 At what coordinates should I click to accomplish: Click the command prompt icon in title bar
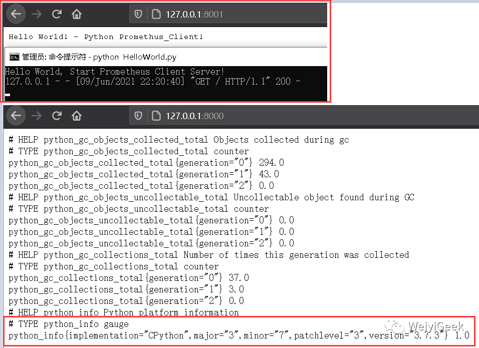15,57
